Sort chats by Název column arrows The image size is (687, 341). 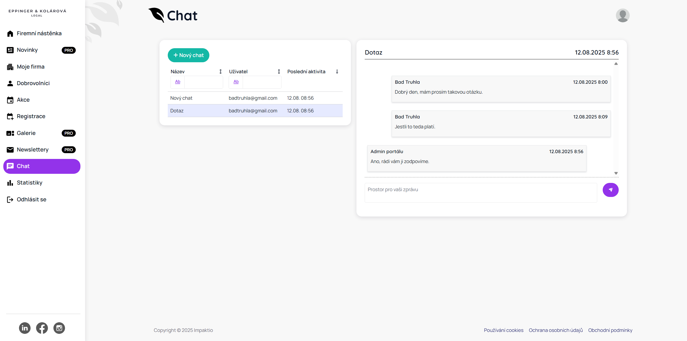click(x=220, y=72)
